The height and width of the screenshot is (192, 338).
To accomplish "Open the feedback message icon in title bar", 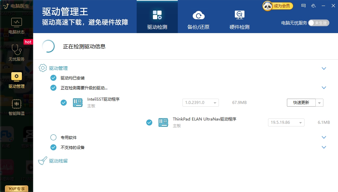I will click(x=304, y=6).
